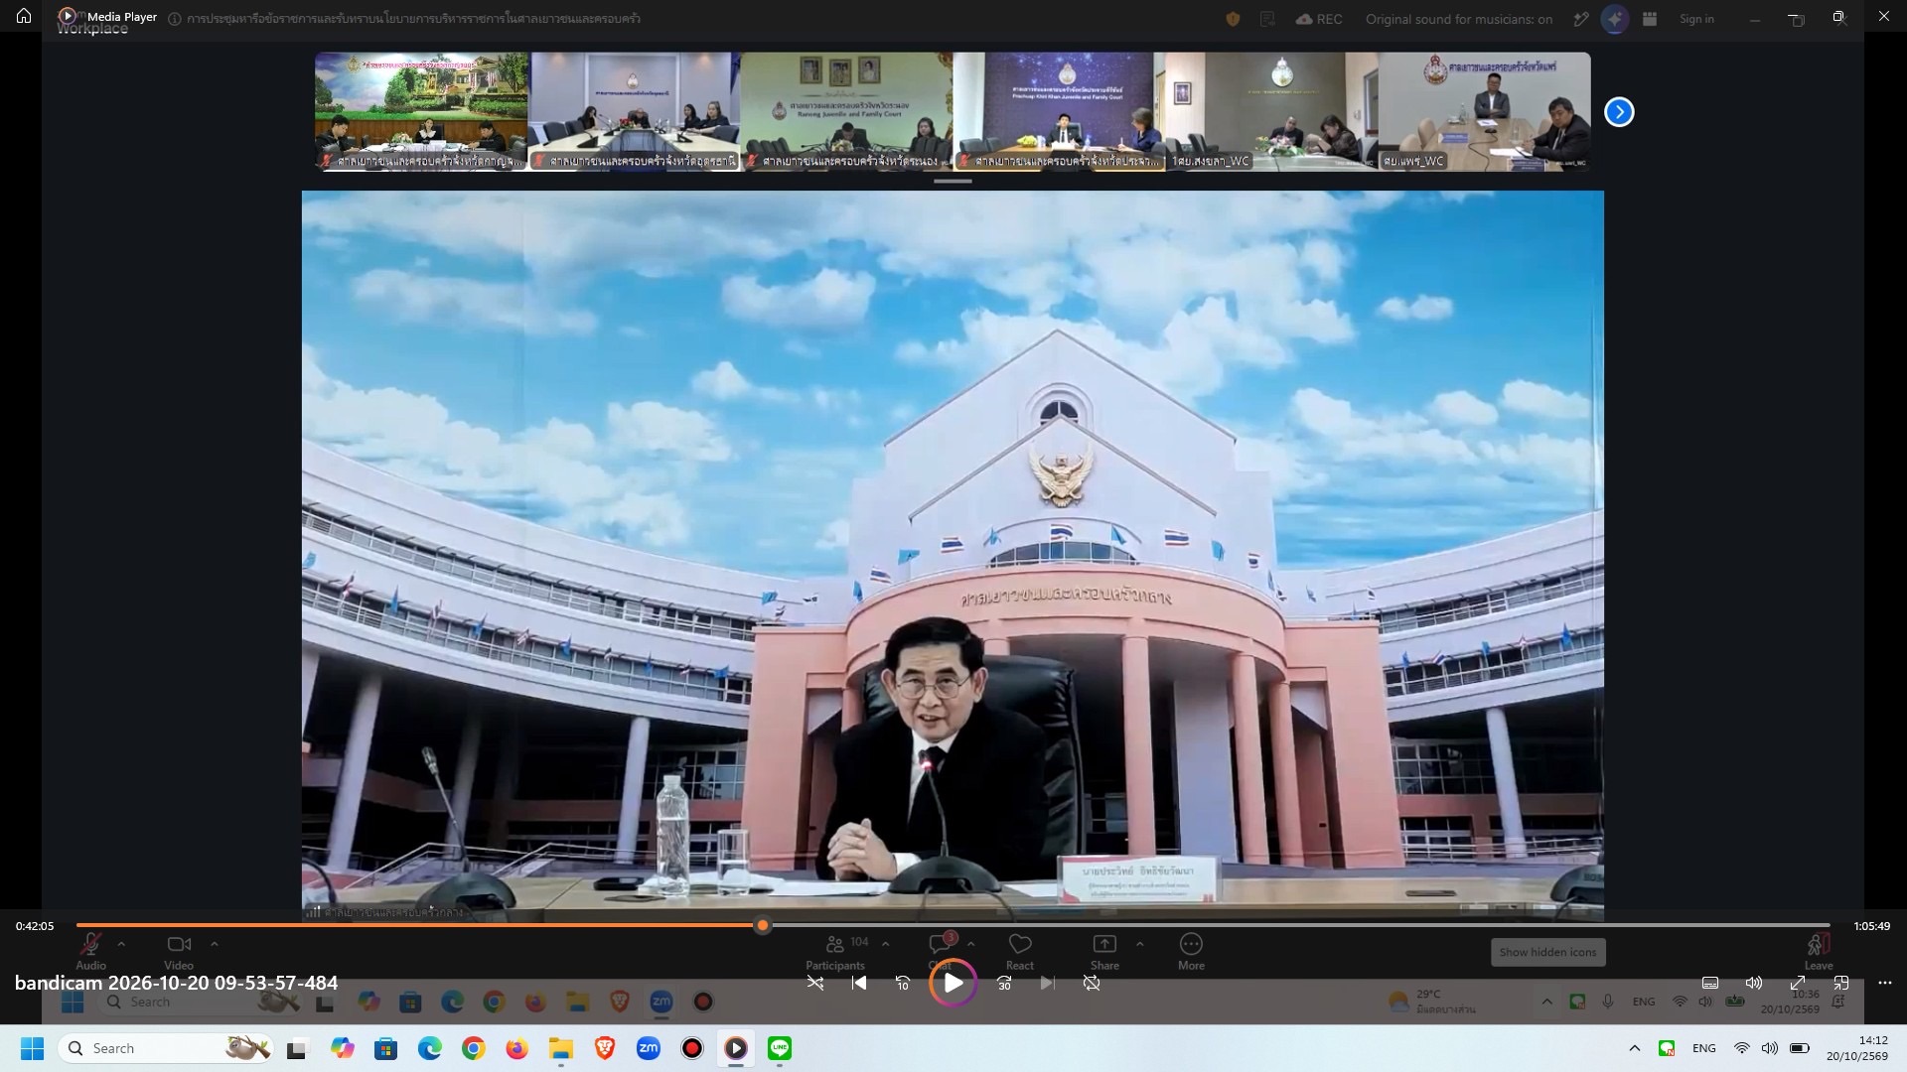1907x1072 pixels.
Task: Expand hidden system tray icons
Action: tap(1634, 1048)
